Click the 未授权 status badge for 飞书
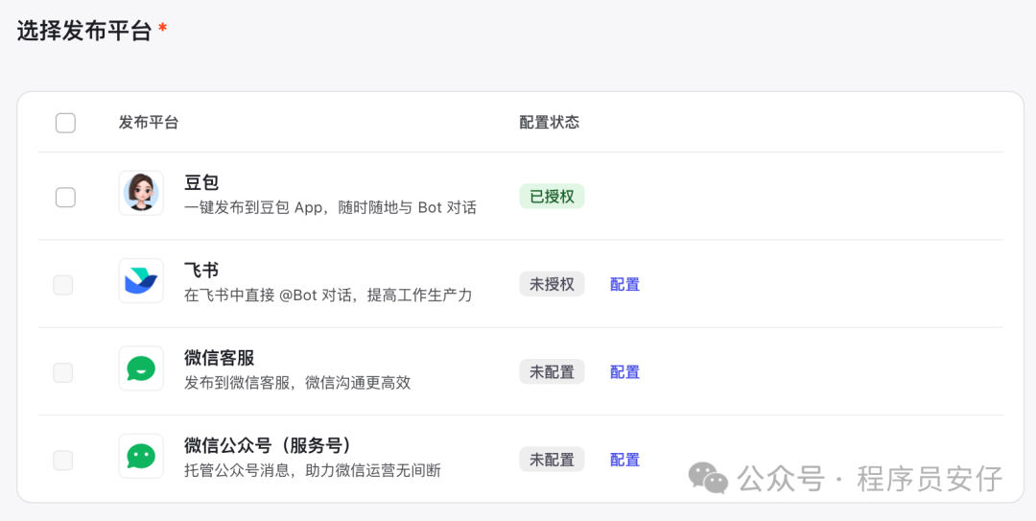 point(552,284)
